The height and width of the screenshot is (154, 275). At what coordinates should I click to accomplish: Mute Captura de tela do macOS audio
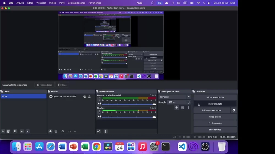(99, 104)
